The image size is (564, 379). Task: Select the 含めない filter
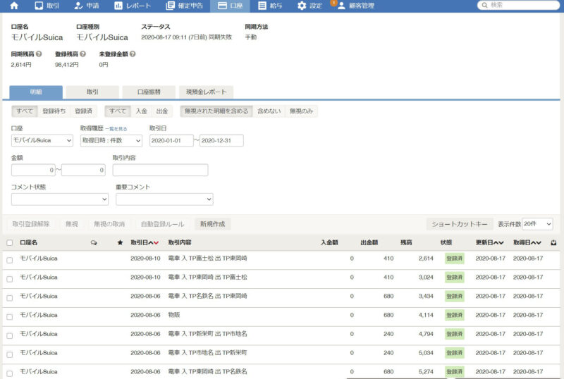[269, 111]
